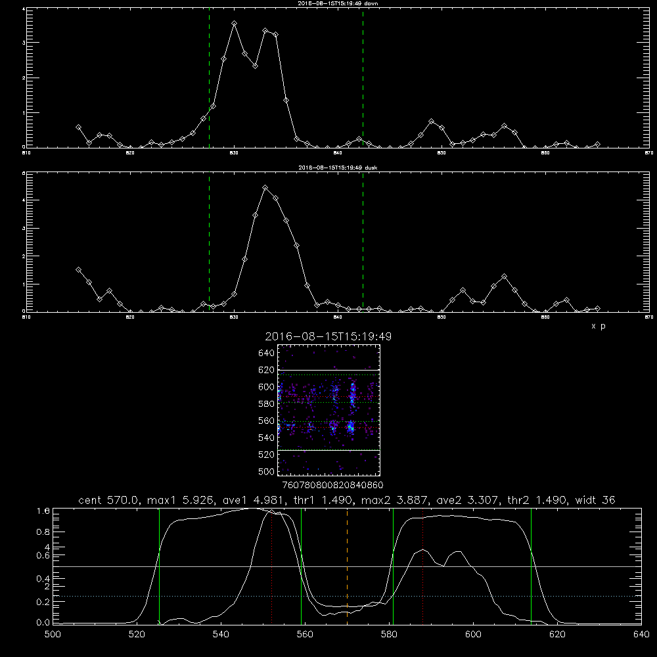Click the blue dotted threshold line in bottom plot
The image size is (657, 657).
[x=347, y=596]
